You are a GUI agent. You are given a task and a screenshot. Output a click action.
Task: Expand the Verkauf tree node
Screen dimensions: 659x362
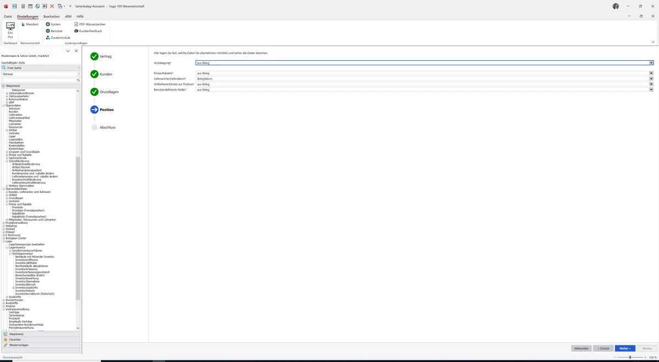[x=4, y=229]
